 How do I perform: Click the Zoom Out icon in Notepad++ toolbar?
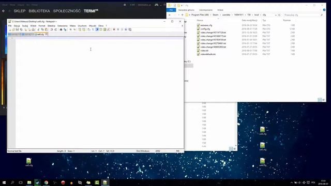[74, 29]
